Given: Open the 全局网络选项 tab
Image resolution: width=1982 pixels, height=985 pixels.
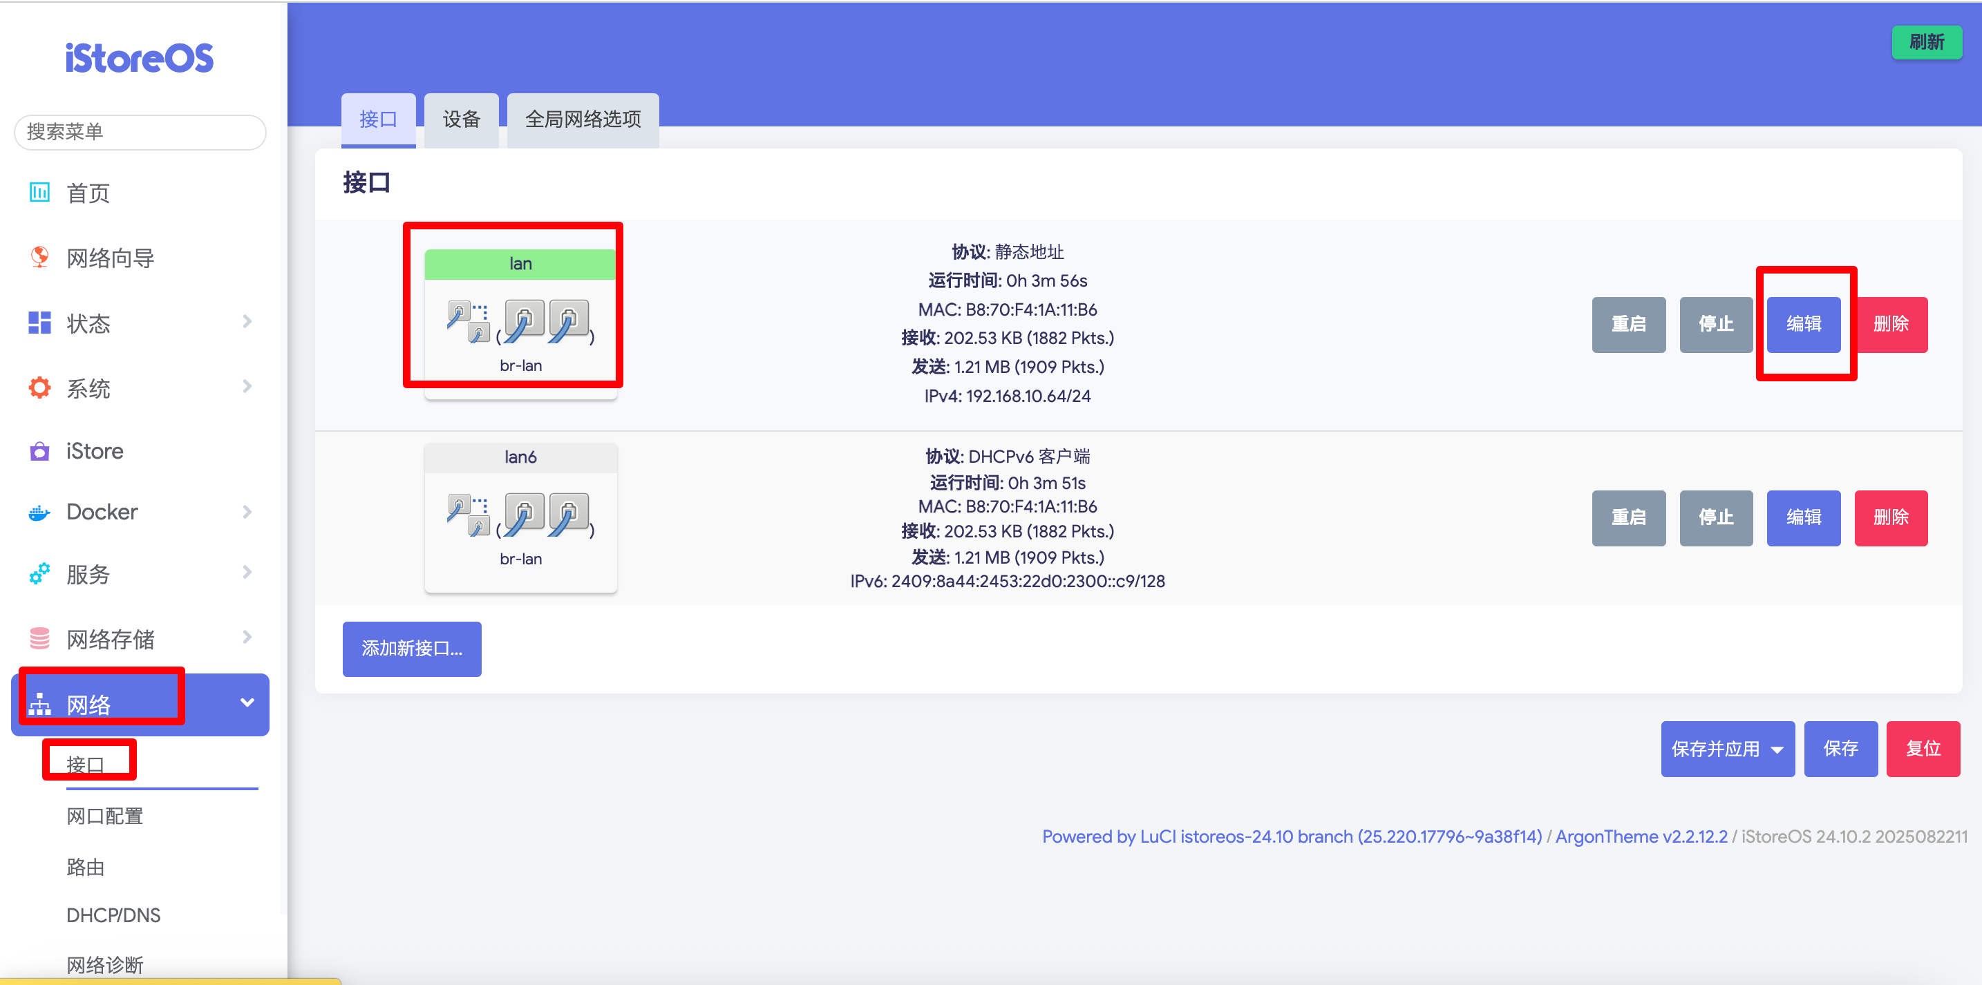Looking at the screenshot, I should (583, 119).
